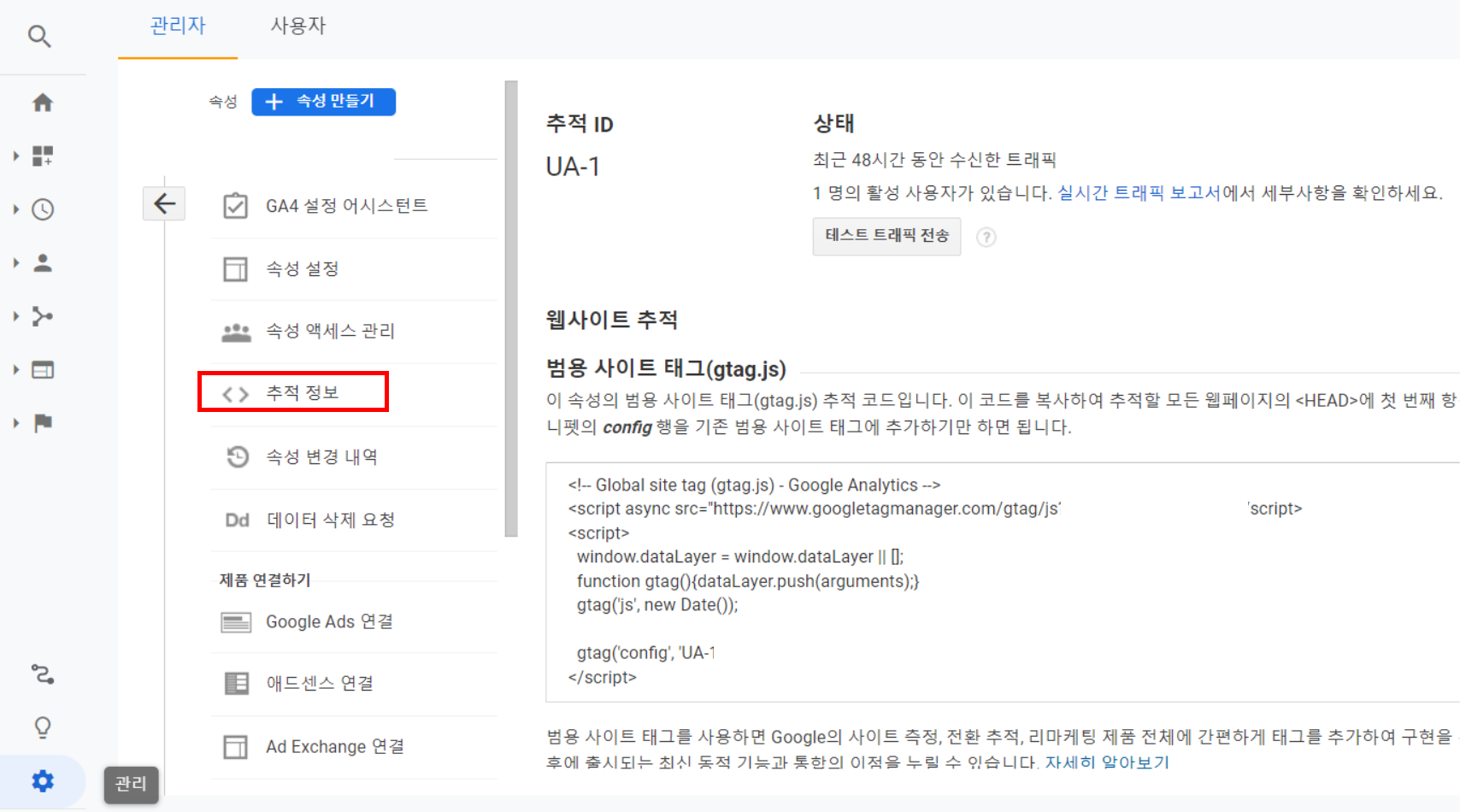Expand the Realtime section arrow

click(x=15, y=209)
